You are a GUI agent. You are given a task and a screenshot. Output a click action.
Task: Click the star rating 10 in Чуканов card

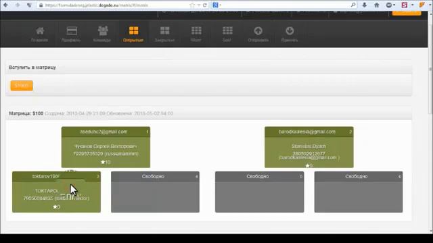tap(106, 162)
